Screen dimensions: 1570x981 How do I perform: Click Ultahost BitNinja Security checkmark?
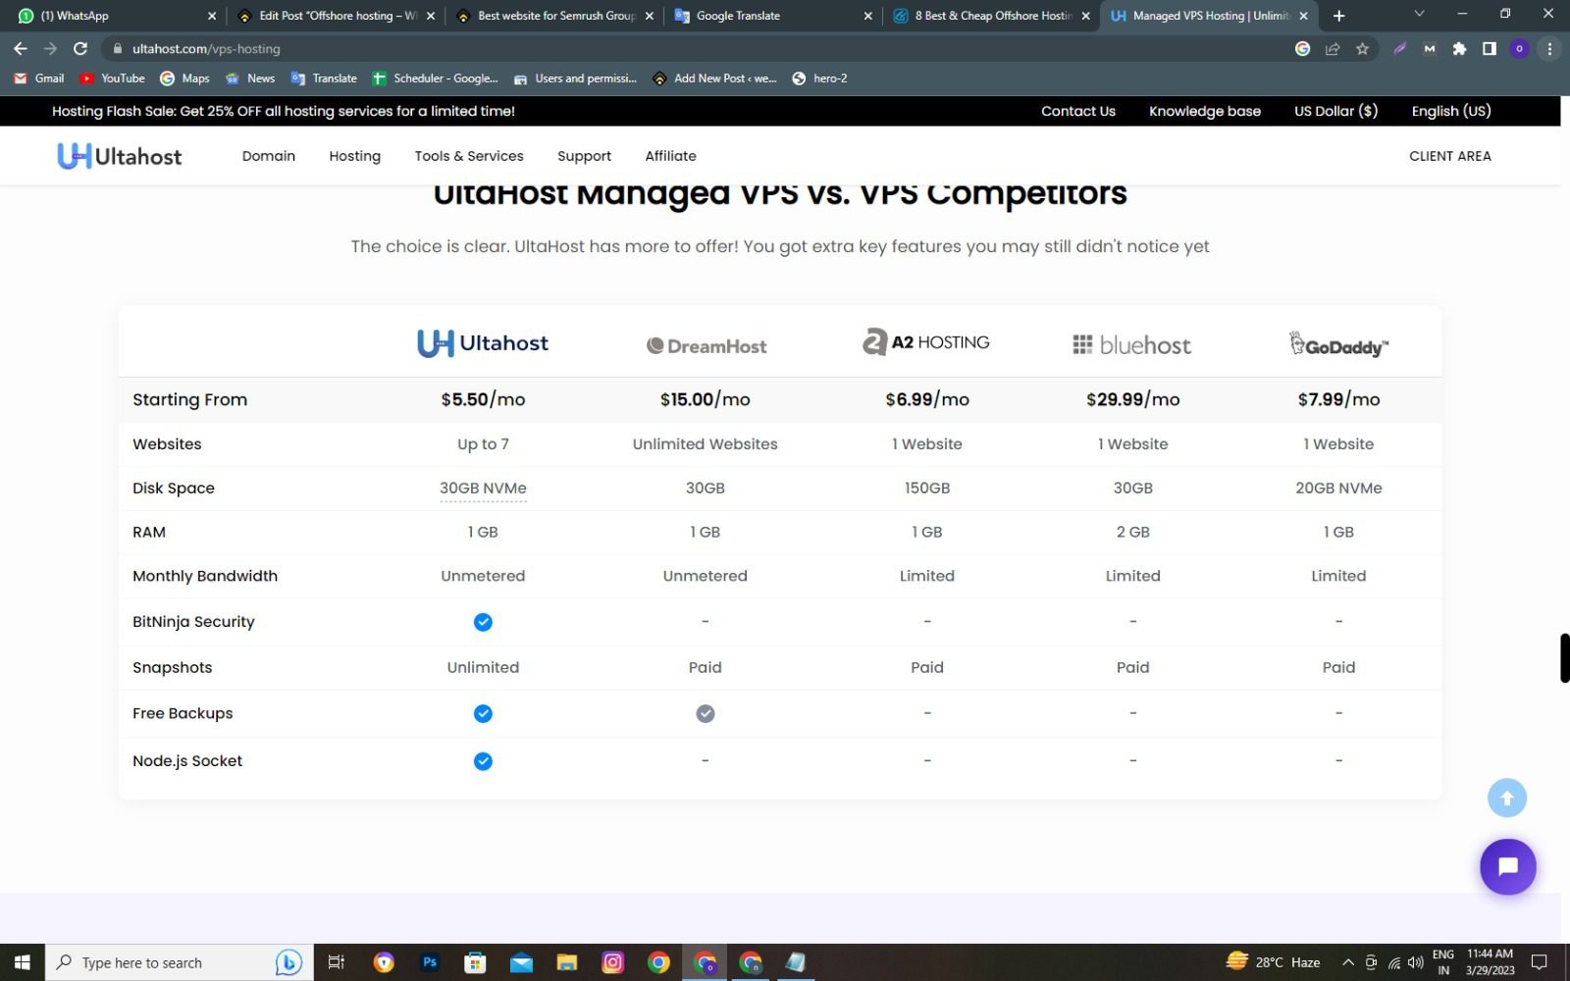483,622
